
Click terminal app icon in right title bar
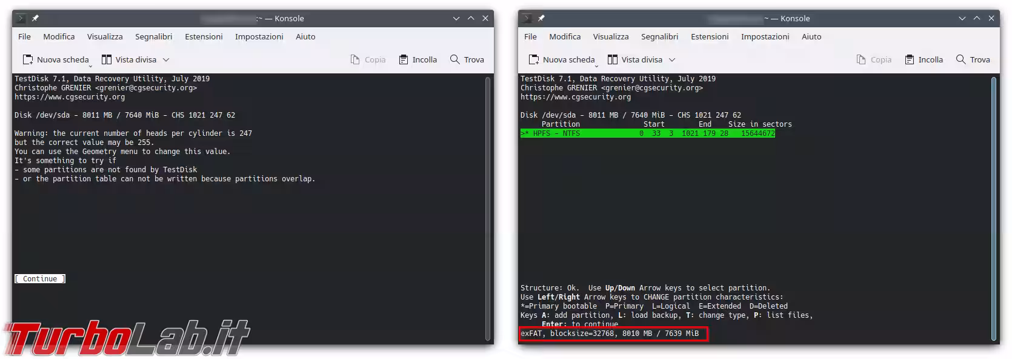pyautogui.click(x=527, y=18)
